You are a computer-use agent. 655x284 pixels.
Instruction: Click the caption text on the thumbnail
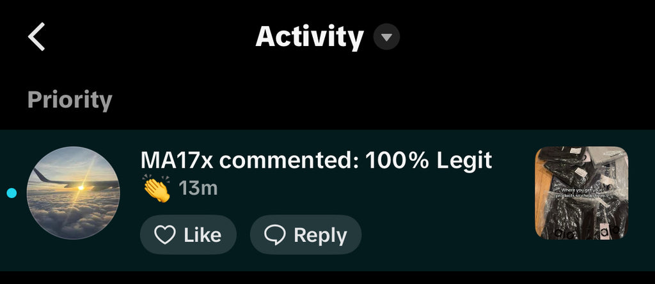581,193
